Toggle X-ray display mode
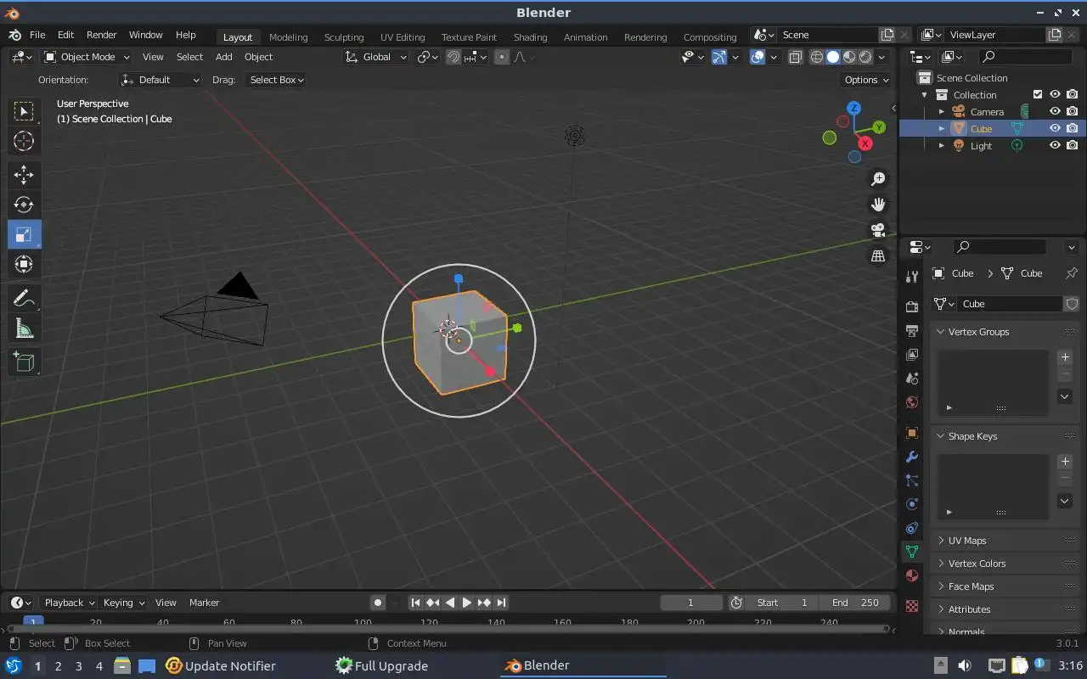 (796, 57)
